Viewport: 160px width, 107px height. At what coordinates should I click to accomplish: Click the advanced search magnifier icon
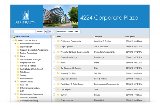pyautogui.click(x=46, y=32)
